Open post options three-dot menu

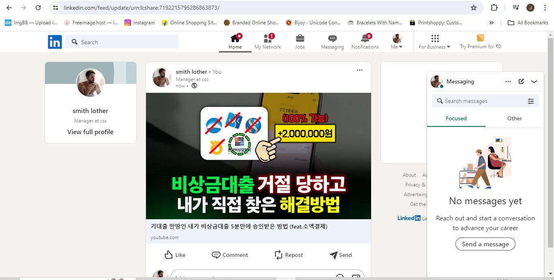click(360, 70)
